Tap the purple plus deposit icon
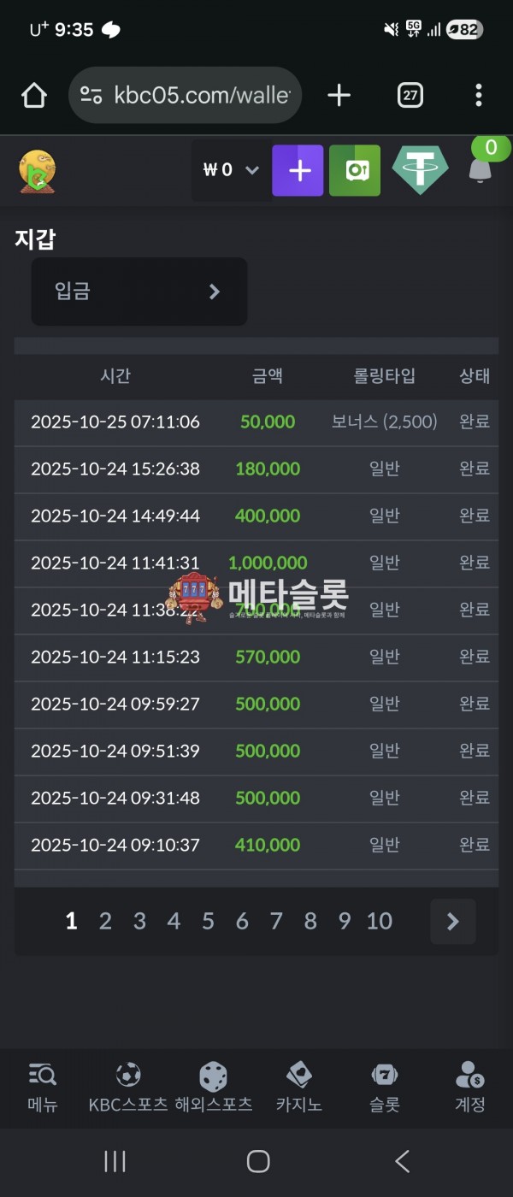 pyautogui.click(x=298, y=171)
